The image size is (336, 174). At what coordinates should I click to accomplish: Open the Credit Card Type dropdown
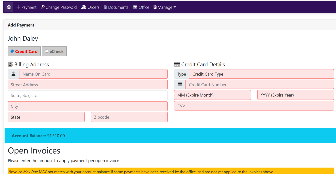pyautogui.click(x=261, y=74)
